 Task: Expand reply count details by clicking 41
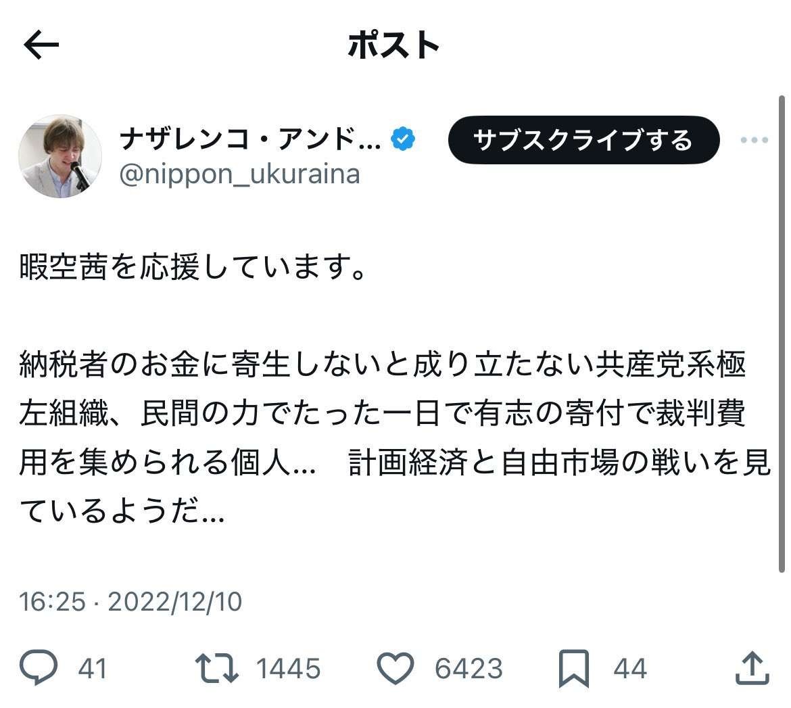pyautogui.click(x=90, y=669)
